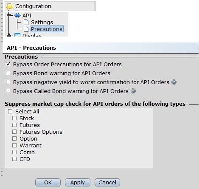Click the blue API arrows icon

pyautogui.click(x=17, y=15)
